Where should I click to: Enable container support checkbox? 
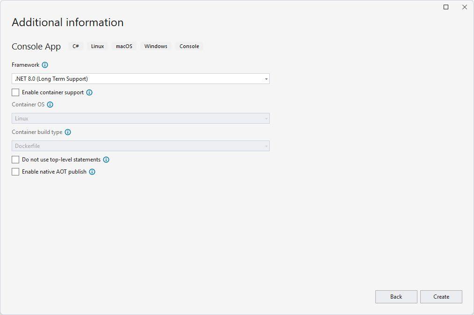(15, 92)
